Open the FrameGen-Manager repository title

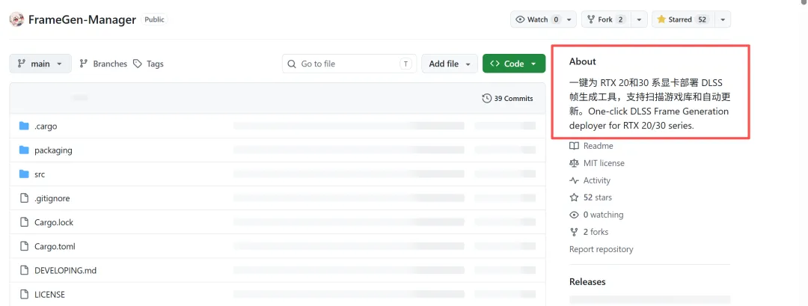click(82, 19)
